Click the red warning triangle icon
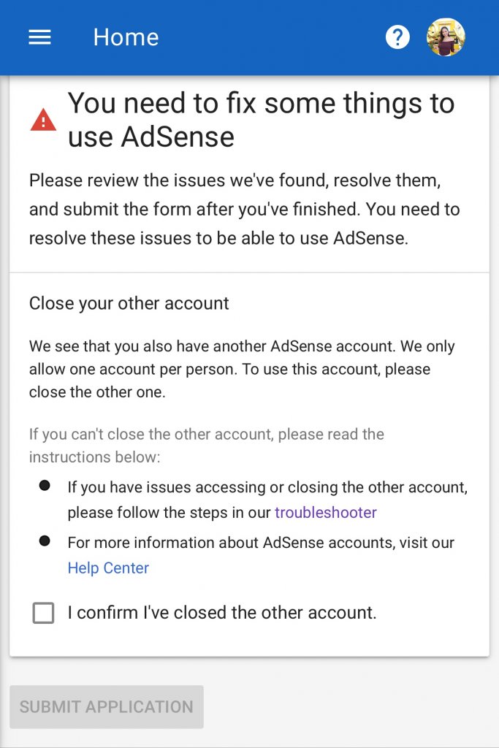This screenshot has height=748, width=499. pyautogui.click(x=43, y=120)
